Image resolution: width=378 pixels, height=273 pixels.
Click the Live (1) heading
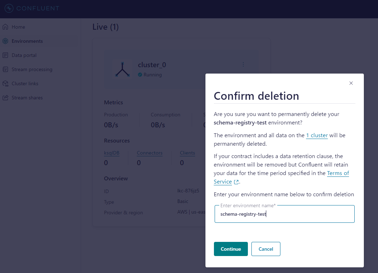[x=106, y=27]
